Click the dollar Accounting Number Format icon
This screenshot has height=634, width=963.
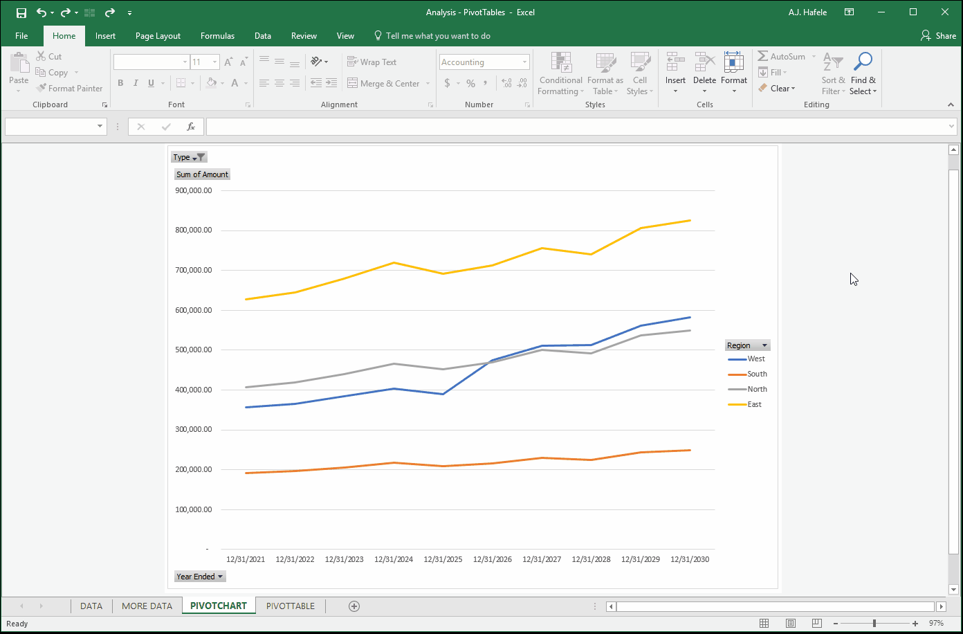pyautogui.click(x=448, y=83)
